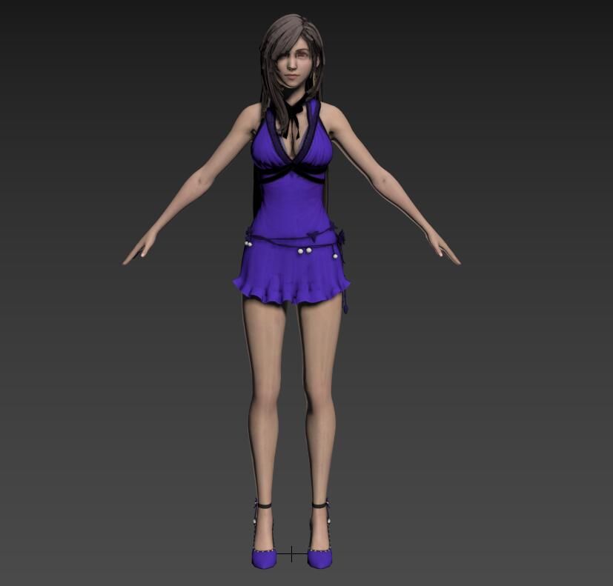Select the purple shoe on the screen's right
Screen dimensions: 613x586
click(x=320, y=556)
